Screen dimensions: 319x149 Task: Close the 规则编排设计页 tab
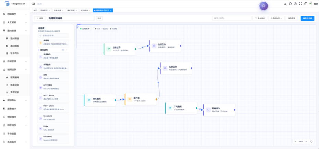coord(110,10)
